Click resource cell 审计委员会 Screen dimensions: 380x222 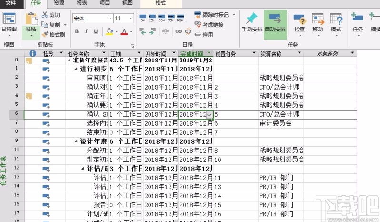pos(281,123)
